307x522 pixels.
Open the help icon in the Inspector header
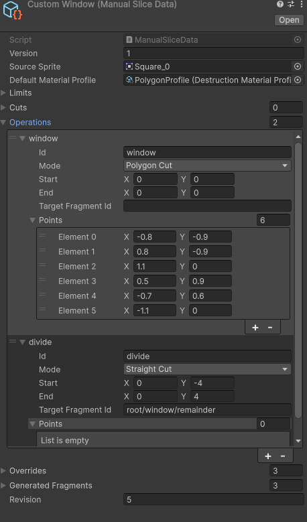[280, 4]
